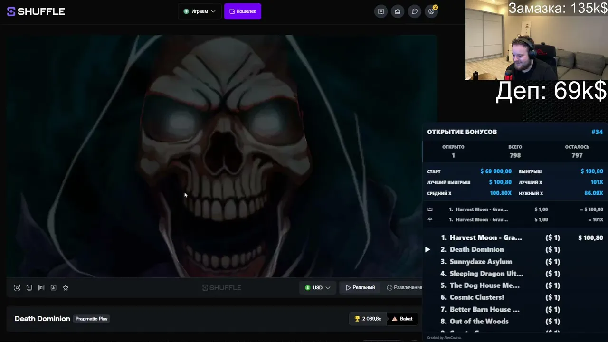The image size is (608, 342).
Task: Switch to Реальный play mode
Action: pos(361,287)
